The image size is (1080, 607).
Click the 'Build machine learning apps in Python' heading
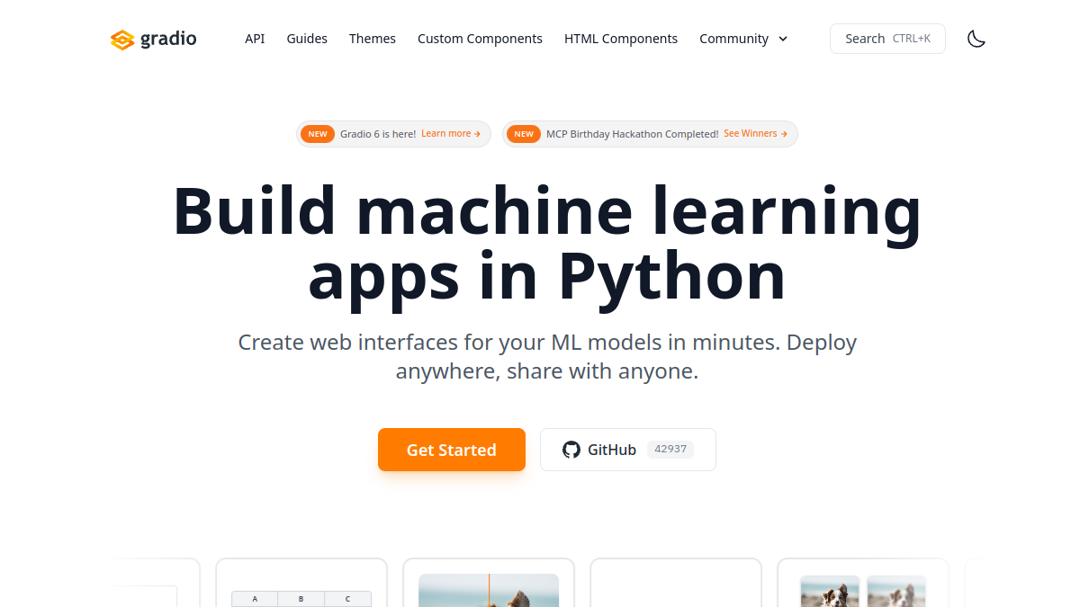point(547,244)
